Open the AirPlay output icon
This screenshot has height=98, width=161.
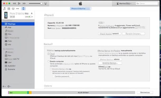(45, 3)
